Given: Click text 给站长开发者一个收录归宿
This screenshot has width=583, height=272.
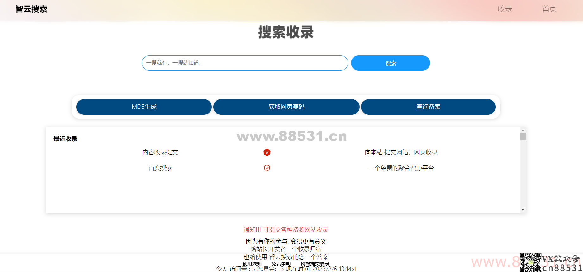Looking at the screenshot, I should (286, 249).
